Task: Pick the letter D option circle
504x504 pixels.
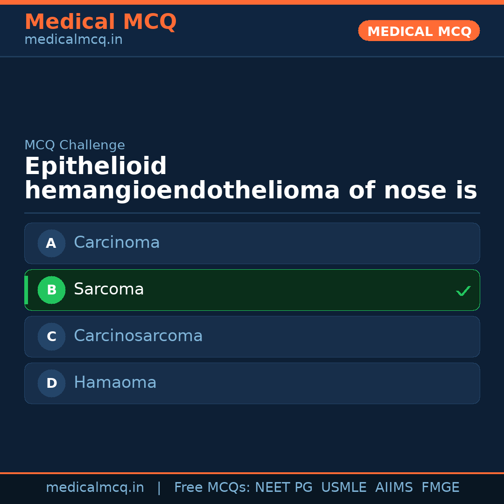Action: coord(51,383)
